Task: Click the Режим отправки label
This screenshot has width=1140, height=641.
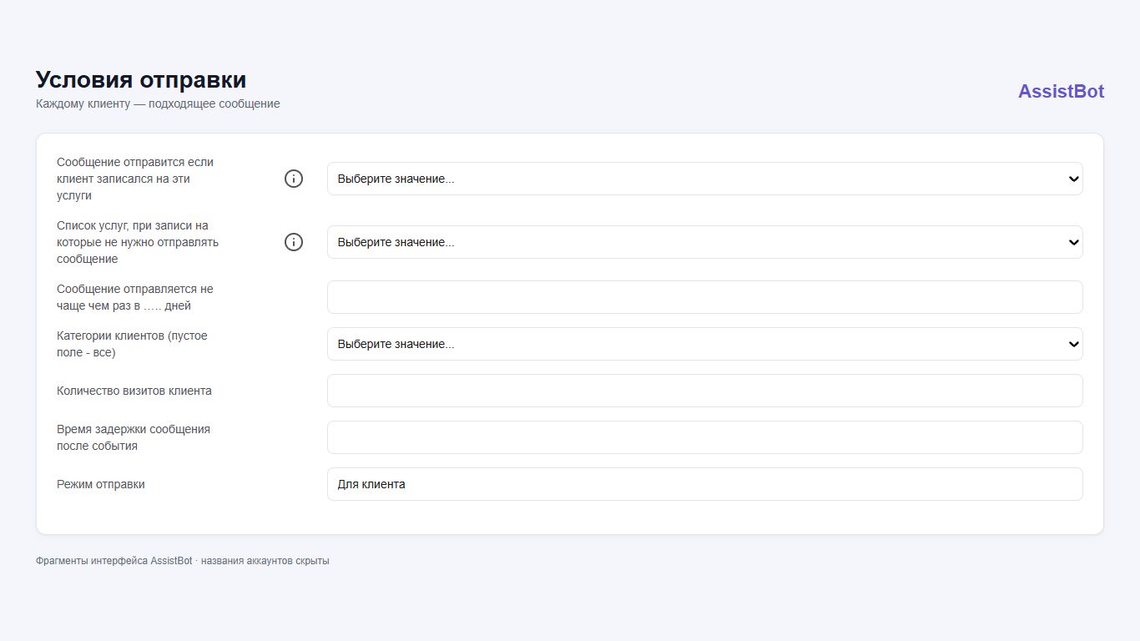Action: click(x=101, y=484)
